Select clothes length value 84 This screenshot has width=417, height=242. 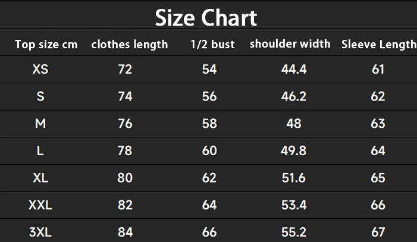[x=125, y=232]
